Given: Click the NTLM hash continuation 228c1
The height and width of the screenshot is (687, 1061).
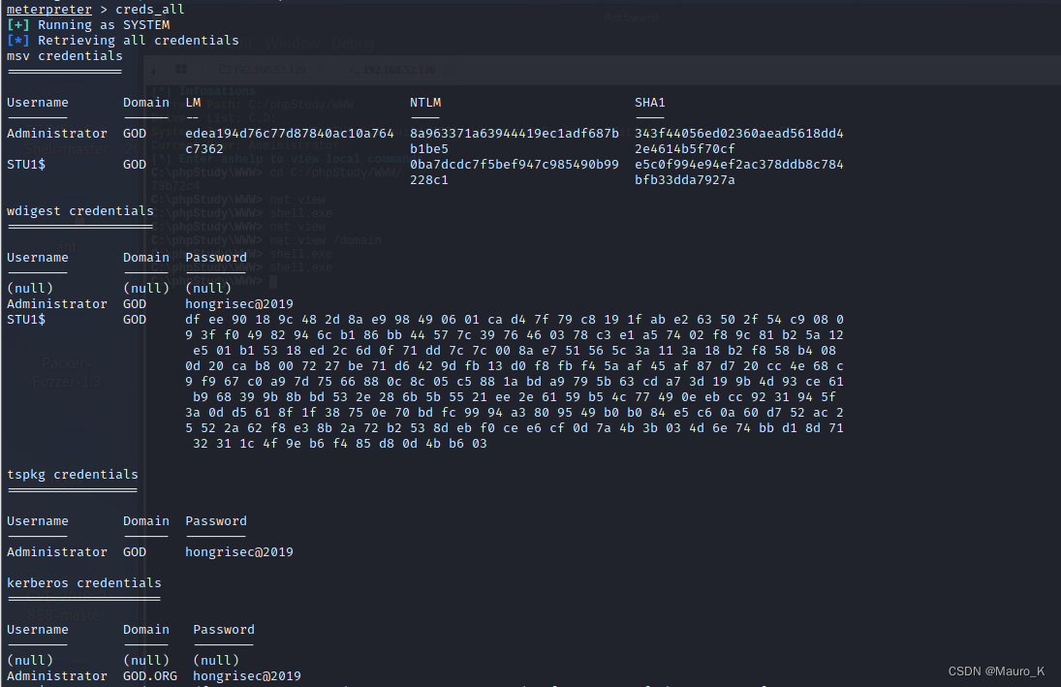Looking at the screenshot, I should pos(429,180).
